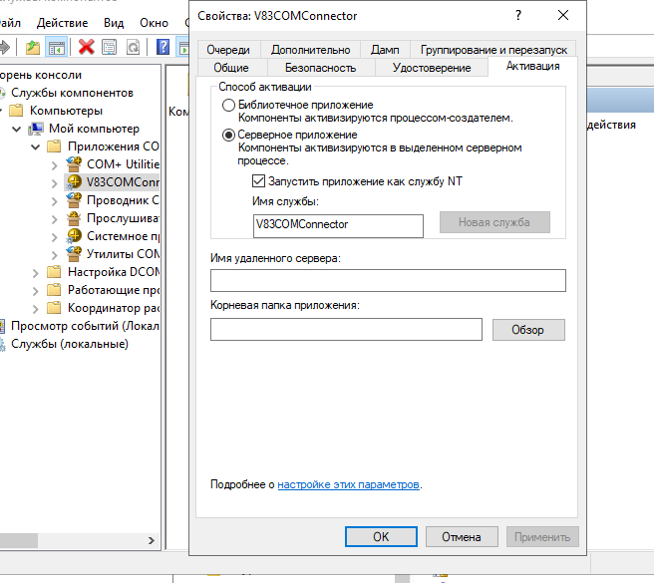Open the настройке этих параметров link
The height and width of the screenshot is (583, 654).
(348, 484)
